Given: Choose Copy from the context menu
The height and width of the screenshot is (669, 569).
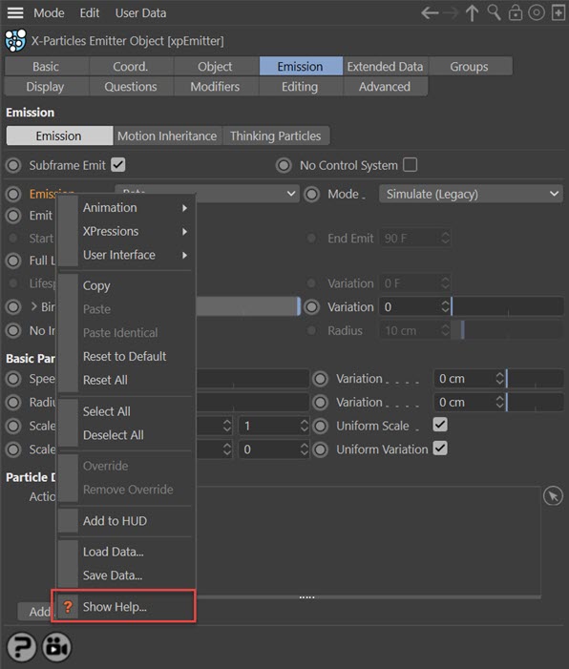Looking at the screenshot, I should (126, 285).
